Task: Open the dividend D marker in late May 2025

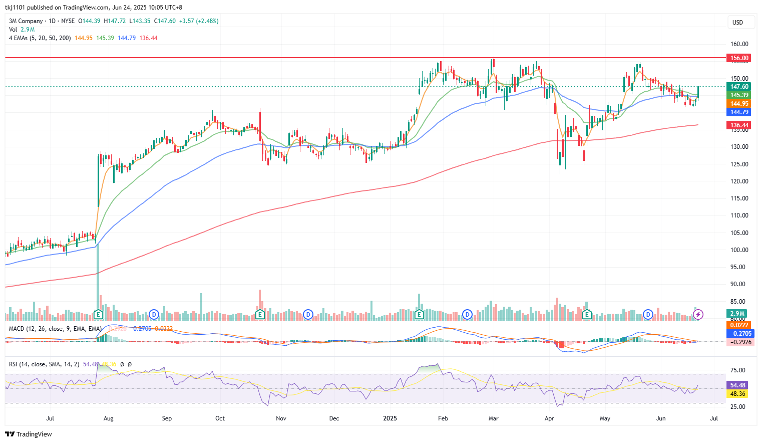Action: coord(648,315)
